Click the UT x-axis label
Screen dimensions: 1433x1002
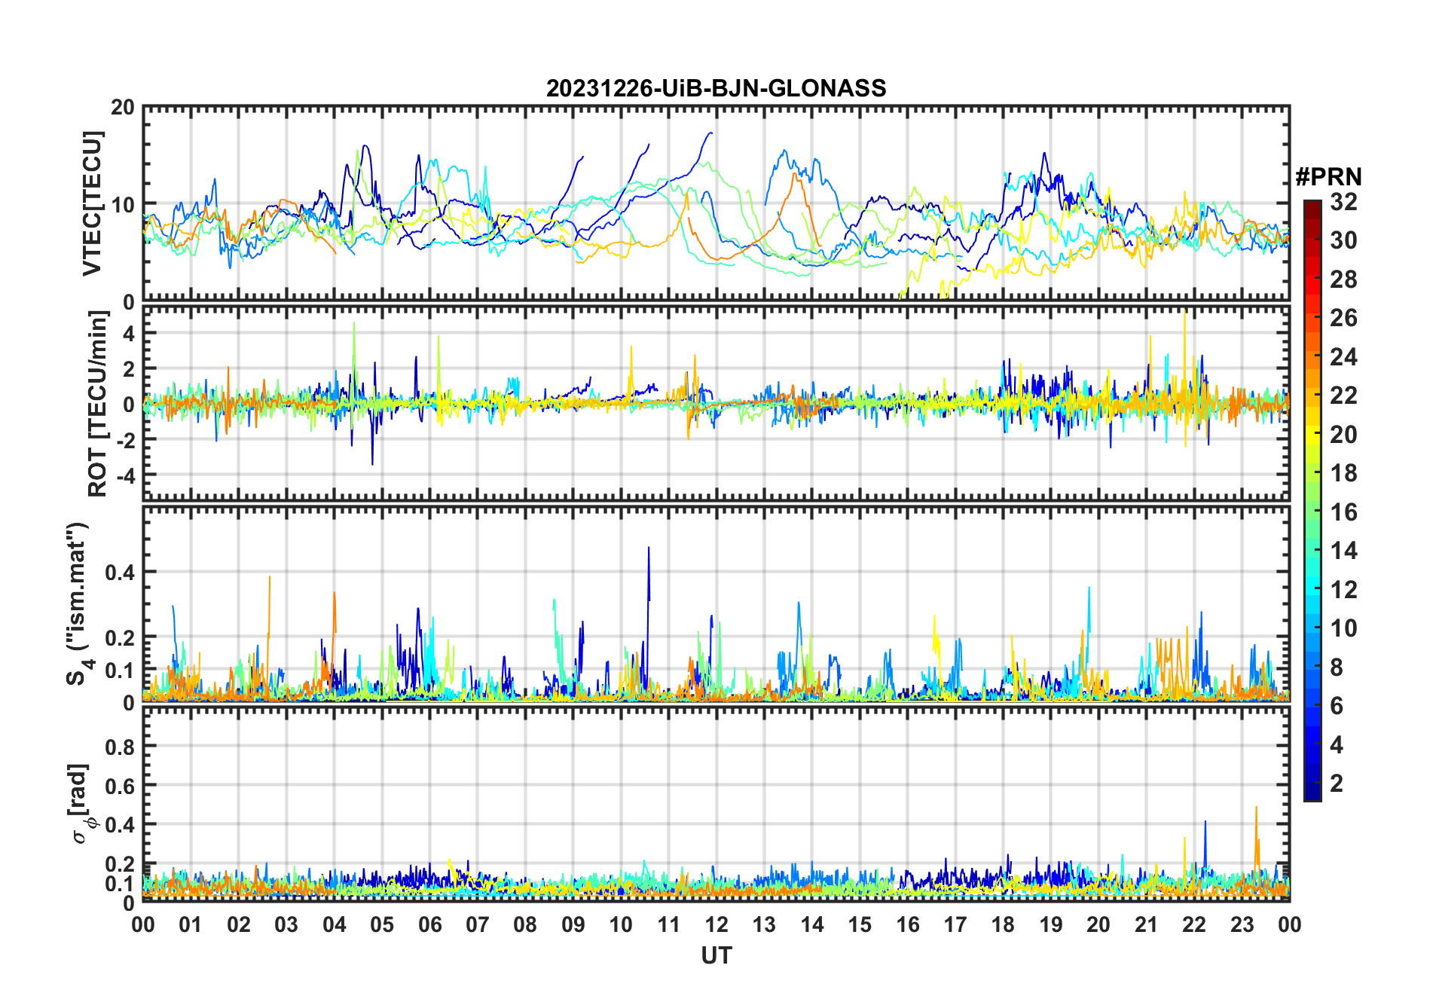(716, 955)
